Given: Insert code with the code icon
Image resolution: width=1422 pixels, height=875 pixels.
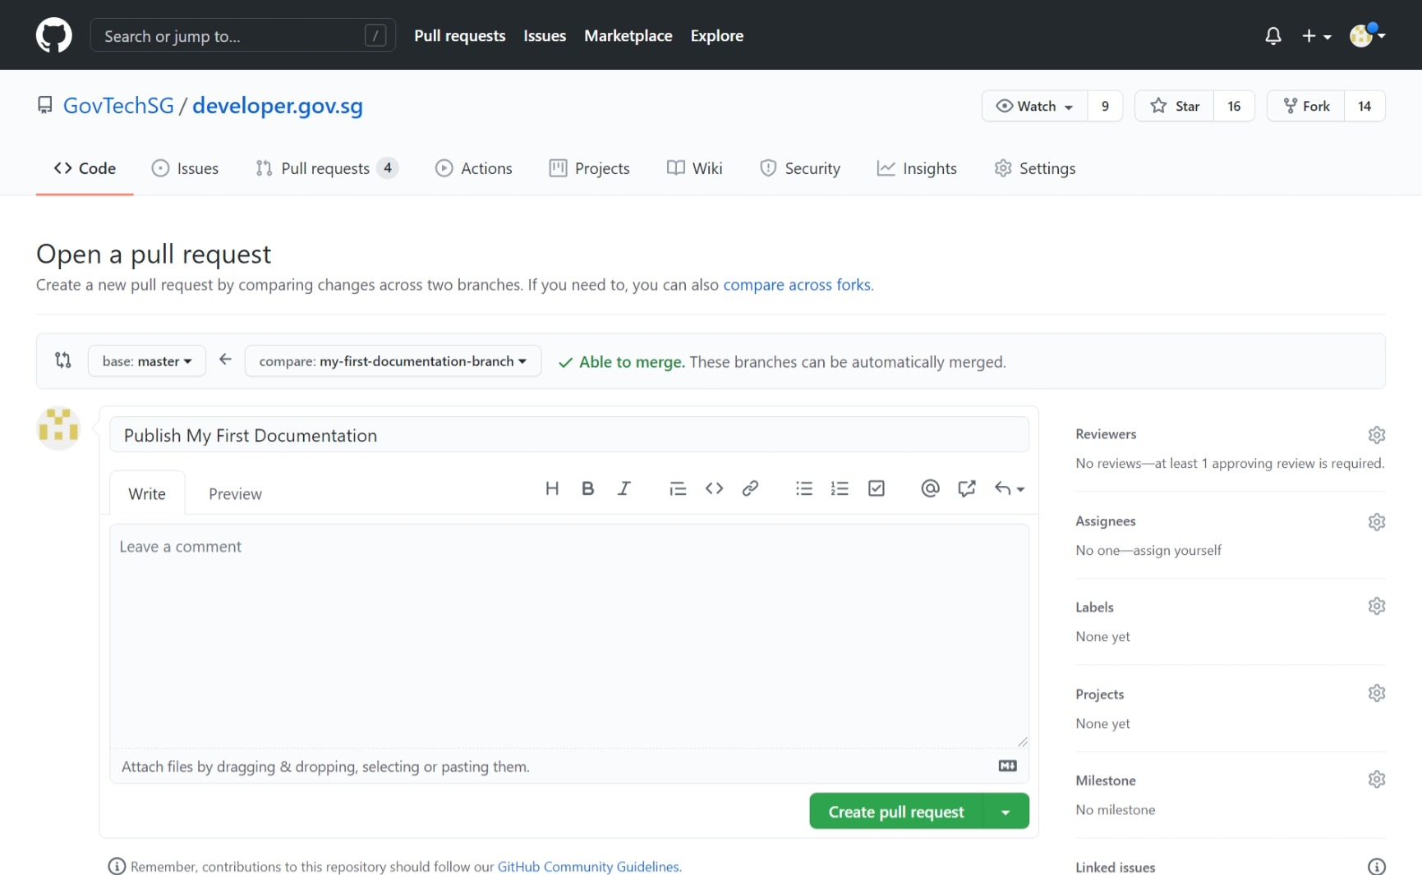Looking at the screenshot, I should click(x=714, y=488).
